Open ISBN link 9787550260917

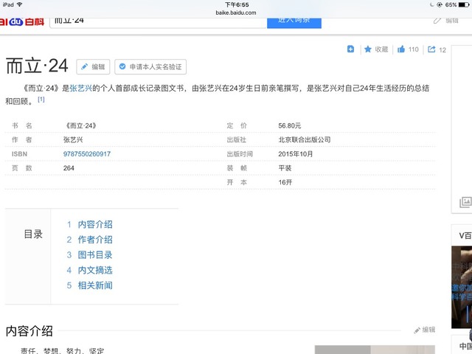[87, 154]
